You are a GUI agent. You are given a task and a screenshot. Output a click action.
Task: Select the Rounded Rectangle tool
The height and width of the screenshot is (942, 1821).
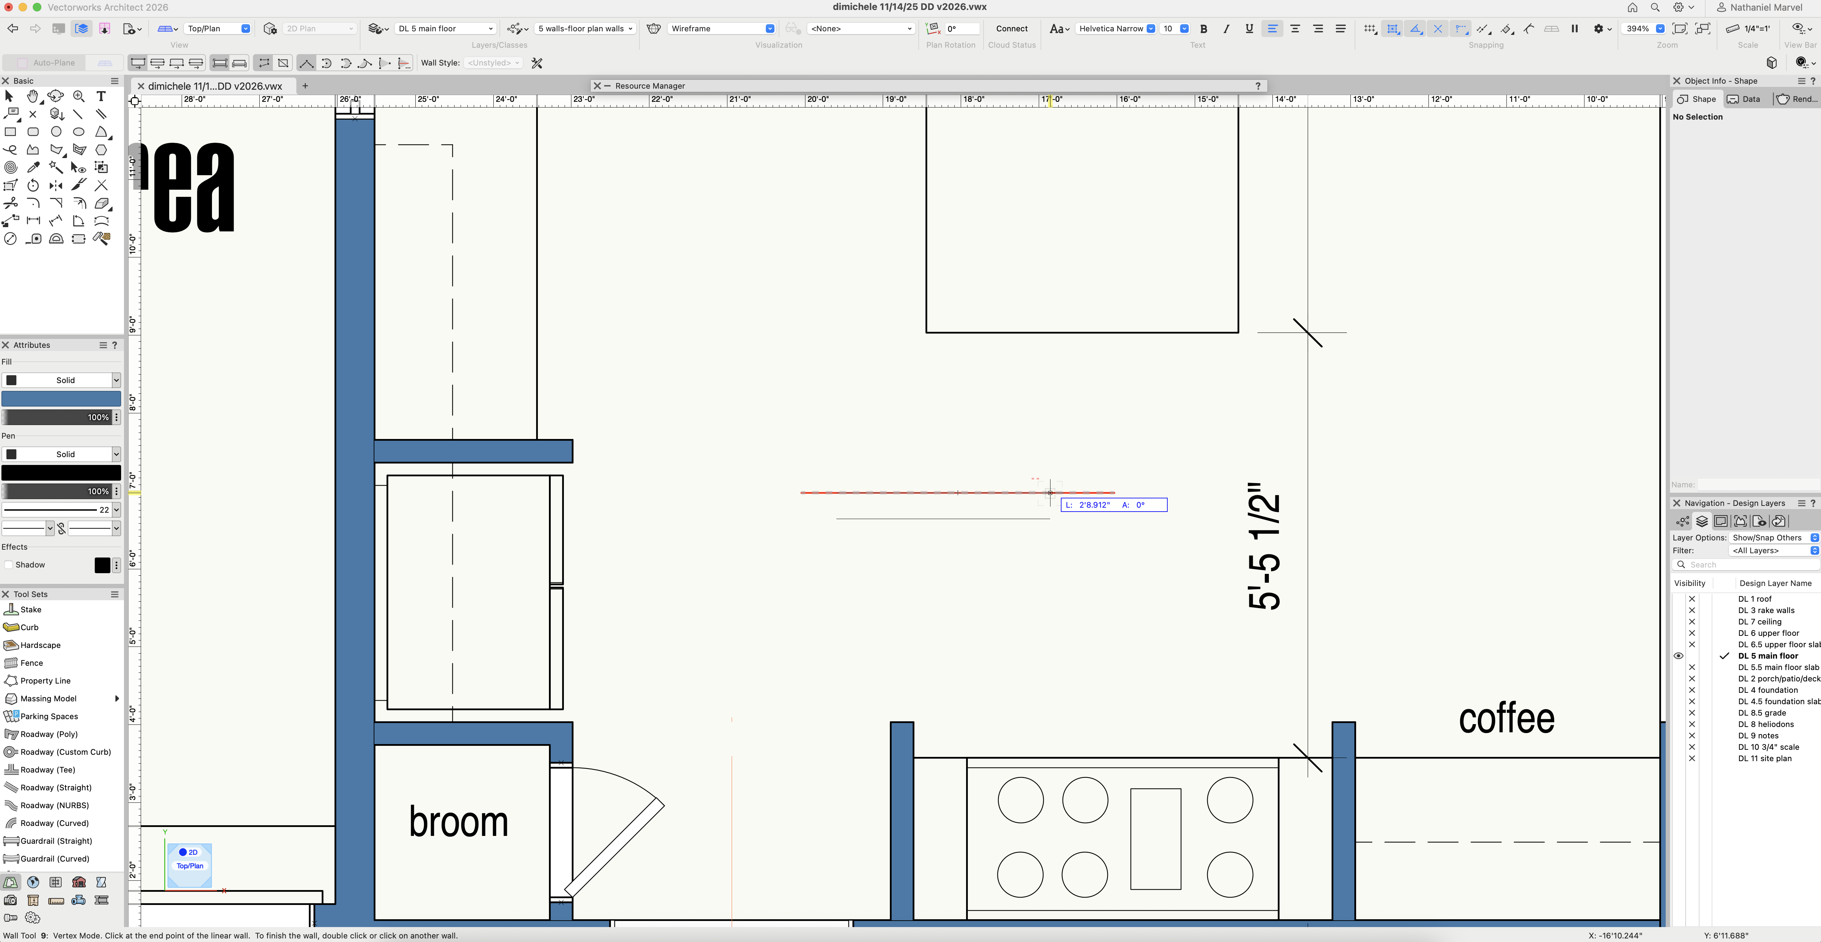(33, 131)
